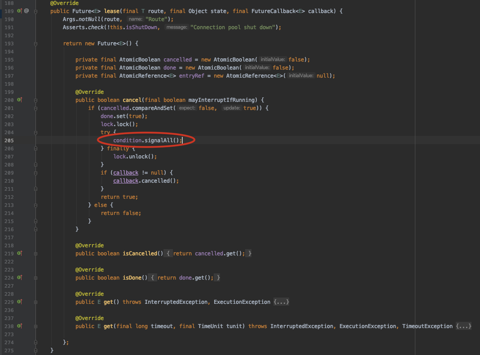Screen dimensions: 480x355
Task: Click inside the Connection pool shut down string
Action: [x=233, y=27]
